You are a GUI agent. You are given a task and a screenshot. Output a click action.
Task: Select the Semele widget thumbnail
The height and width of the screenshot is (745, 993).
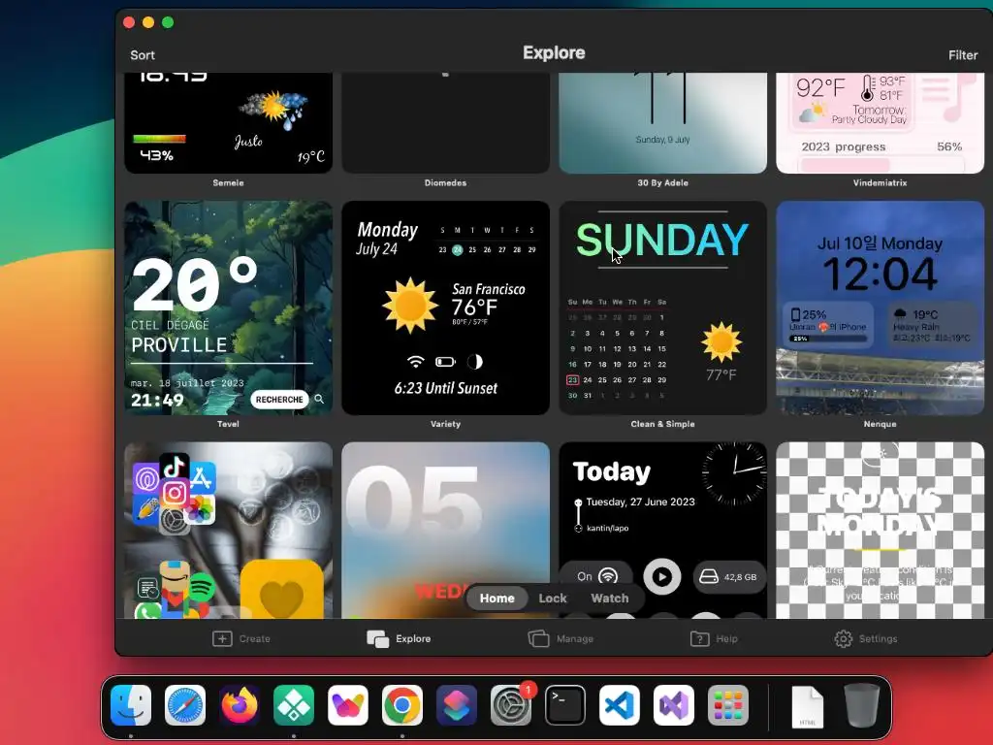click(x=229, y=123)
